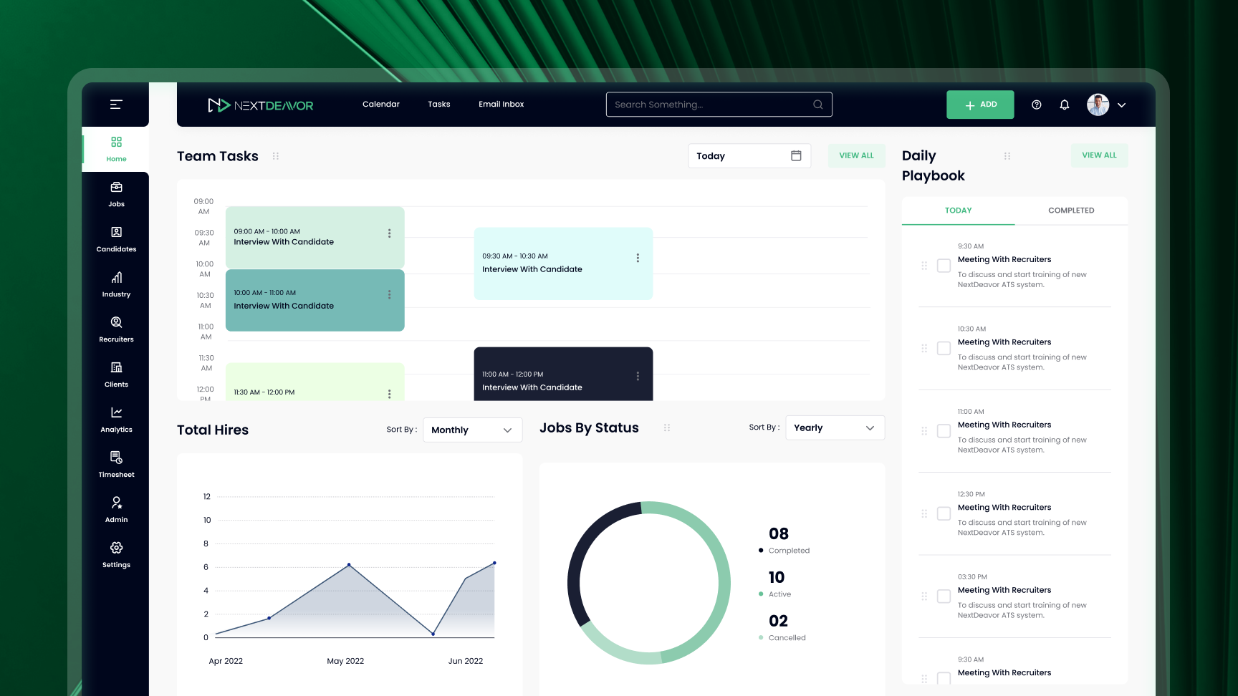Click the Today calendar icon
1238x696 pixels.
[796, 155]
